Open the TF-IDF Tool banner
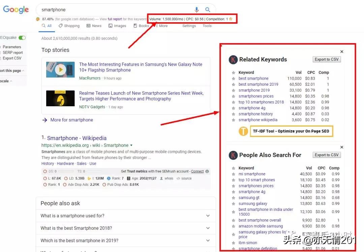The height and width of the screenshot is (252, 364). click(291, 131)
